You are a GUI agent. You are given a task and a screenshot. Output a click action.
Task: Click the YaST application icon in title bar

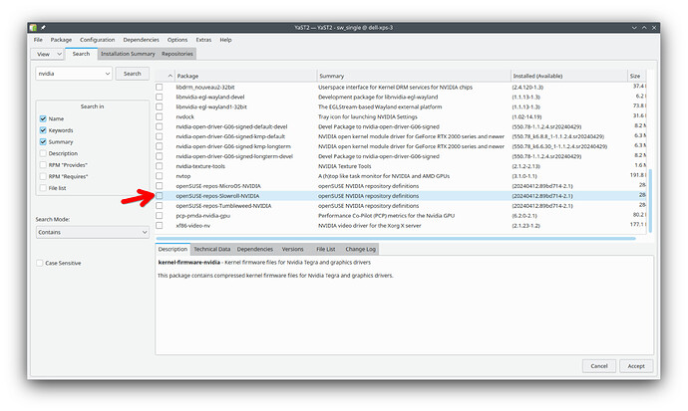(33, 28)
